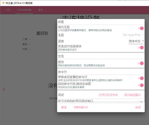Toggle 带有全局变量的命令行 switch
The width and height of the screenshot is (149, 125).
pyautogui.click(x=141, y=78)
